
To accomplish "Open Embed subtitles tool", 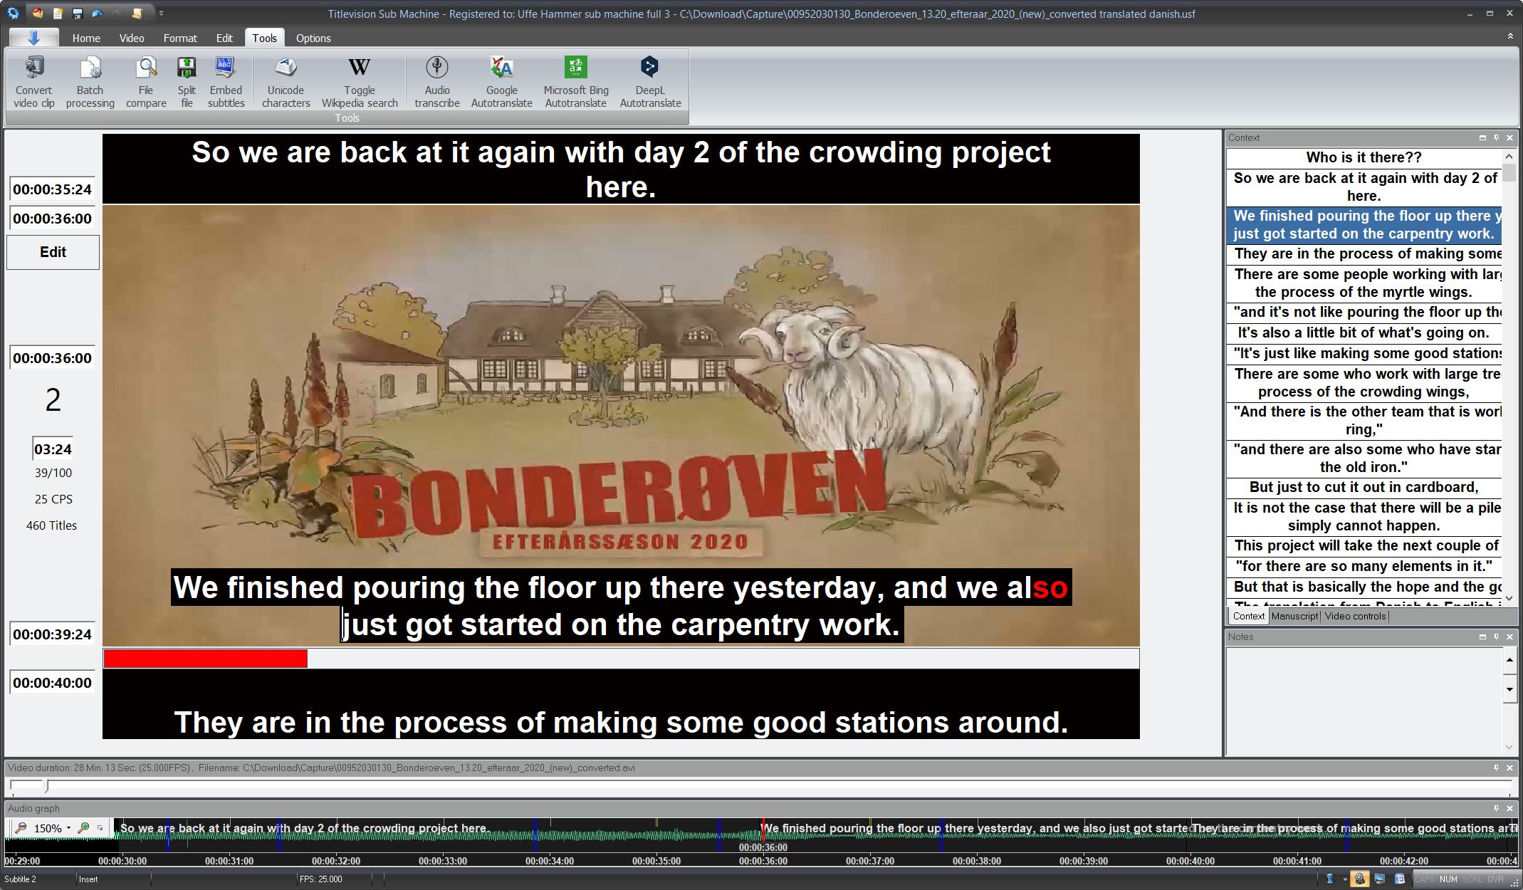I will point(225,68).
